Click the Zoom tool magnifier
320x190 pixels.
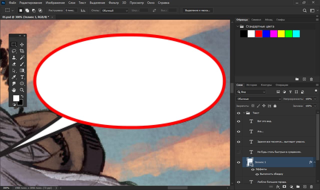coord(22,90)
